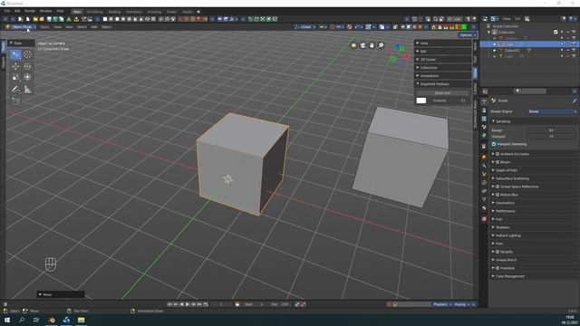Open the viewport Options dropdown
The height and width of the screenshot is (326, 580).
coord(468,35)
